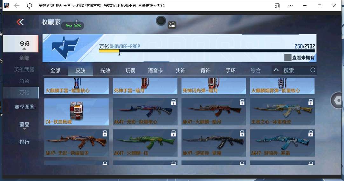Open the 火麒麟手雷-能量核心 card
The width and height of the screenshot is (344, 181).
point(76,86)
